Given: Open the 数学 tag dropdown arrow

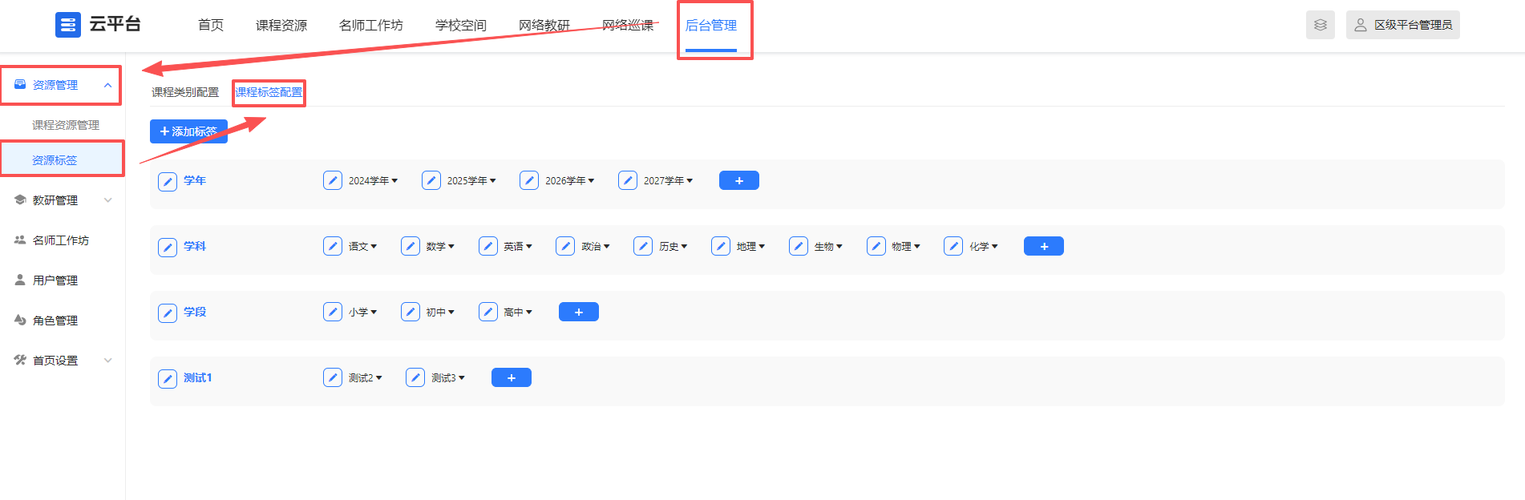Looking at the screenshot, I should tap(451, 247).
